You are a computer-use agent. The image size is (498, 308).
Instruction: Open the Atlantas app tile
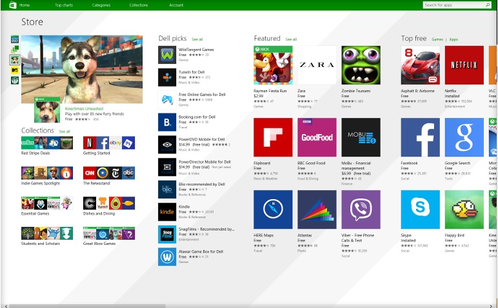click(317, 209)
